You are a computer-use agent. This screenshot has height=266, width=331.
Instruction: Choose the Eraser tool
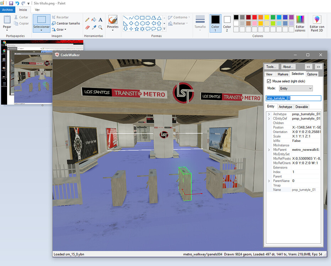point(87,27)
